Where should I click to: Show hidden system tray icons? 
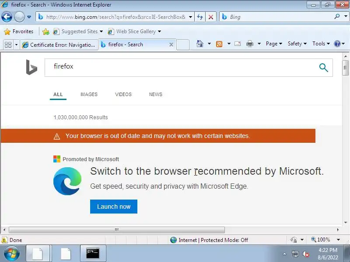point(285,254)
